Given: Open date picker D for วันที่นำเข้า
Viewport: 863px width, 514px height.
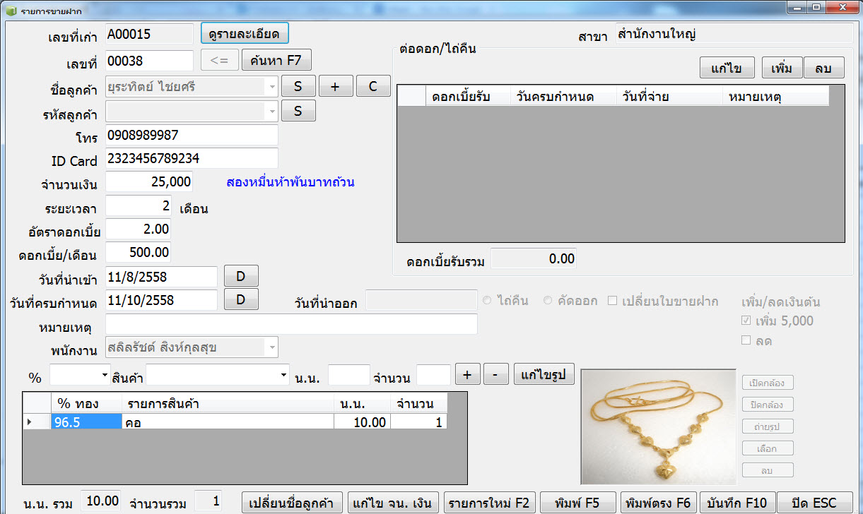Looking at the screenshot, I should pyautogui.click(x=241, y=275).
